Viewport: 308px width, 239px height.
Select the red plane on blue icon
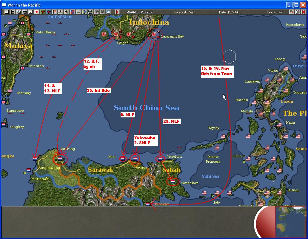click(x=49, y=12)
